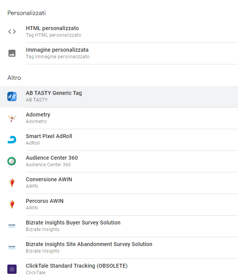Select the Immagine personalizzata tag type
This screenshot has height=280, width=238.
119,53
